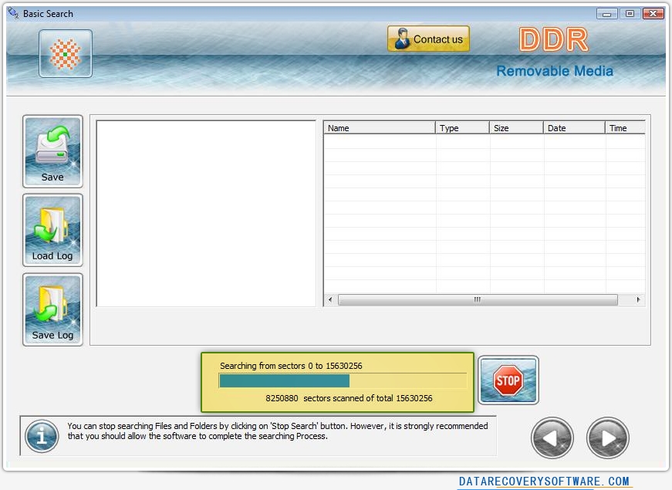Viewport: 672px width, 490px height.
Task: Click the file list horizontal scrollbar thumb
Action: pos(478,299)
